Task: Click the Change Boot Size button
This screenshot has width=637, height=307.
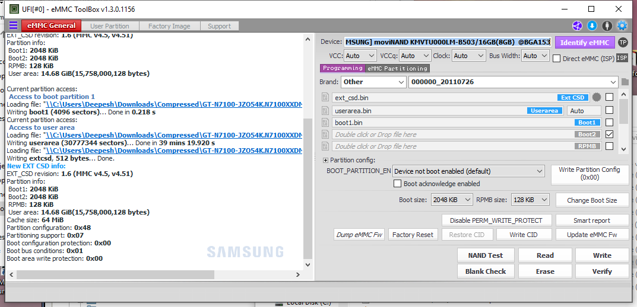Action: click(592, 200)
